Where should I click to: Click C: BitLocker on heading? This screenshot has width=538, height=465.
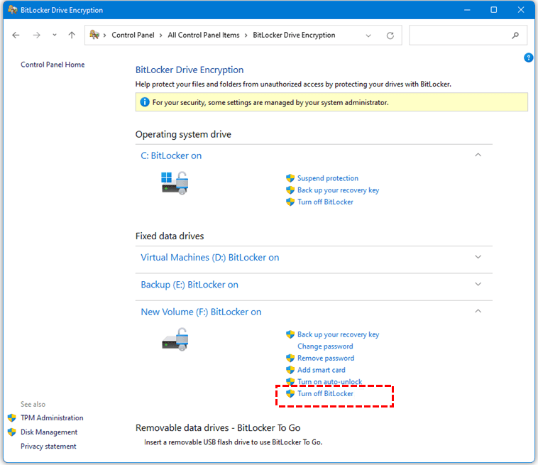point(171,155)
